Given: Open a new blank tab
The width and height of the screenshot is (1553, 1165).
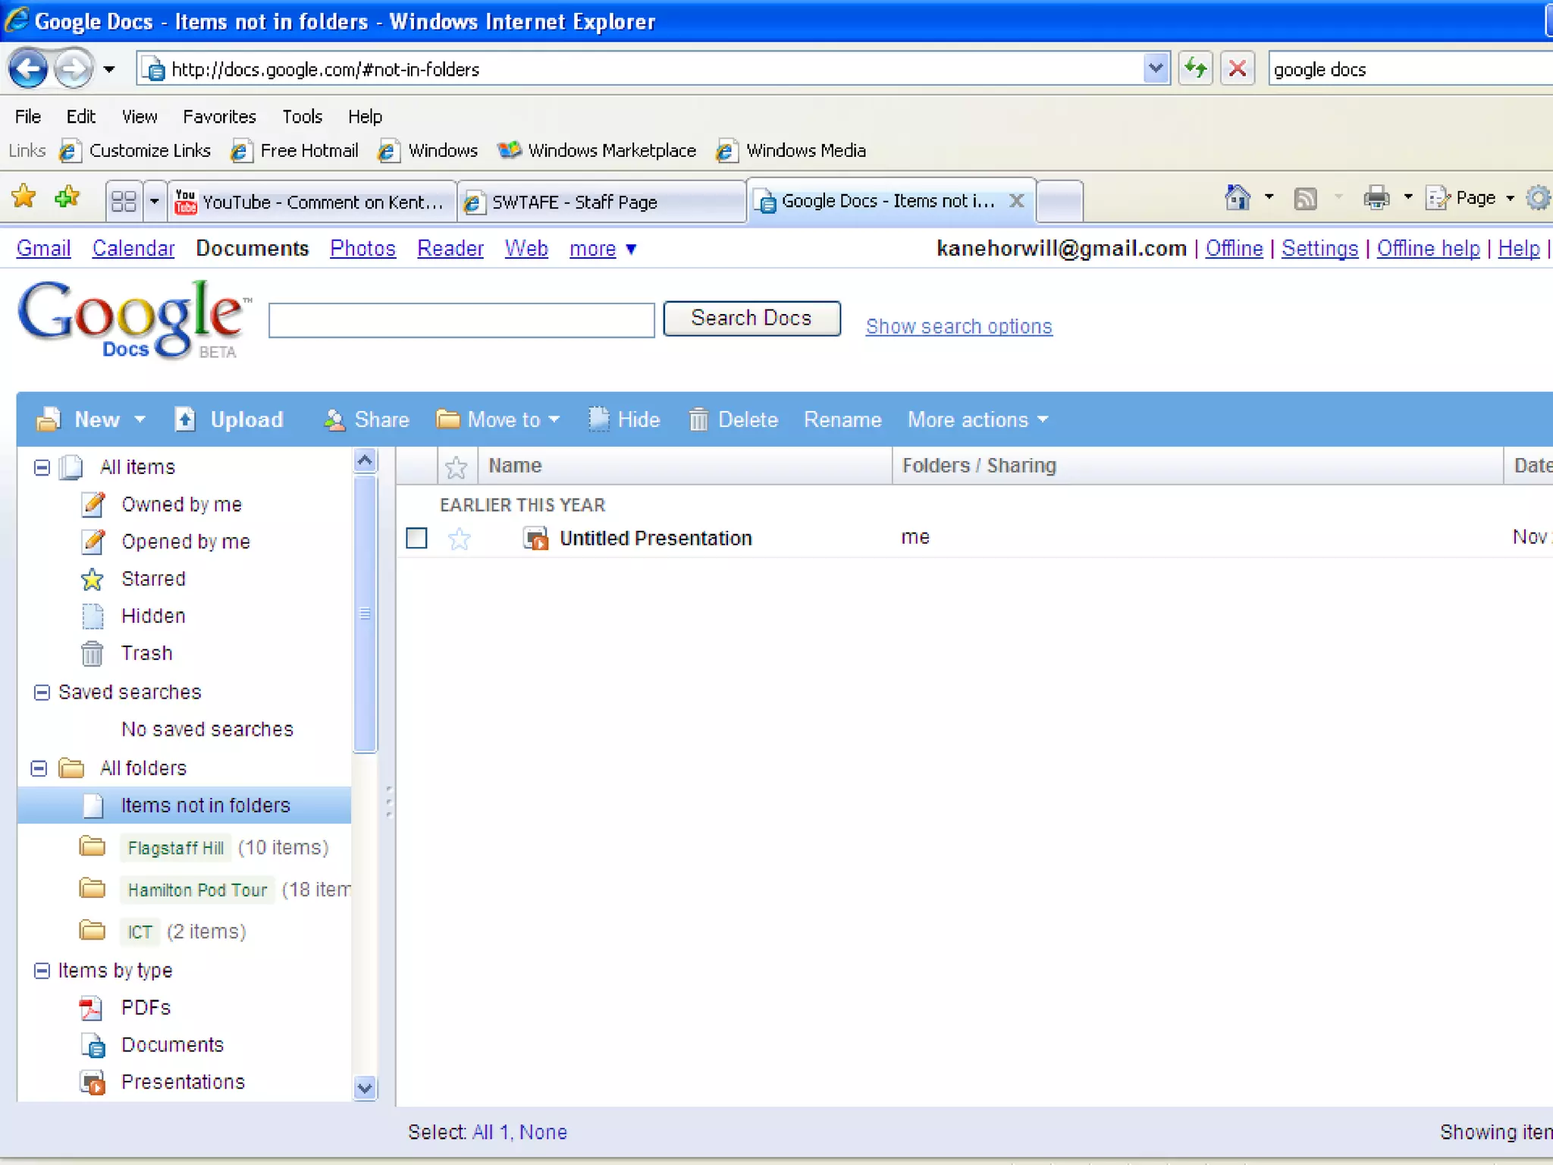Looking at the screenshot, I should point(1059,202).
